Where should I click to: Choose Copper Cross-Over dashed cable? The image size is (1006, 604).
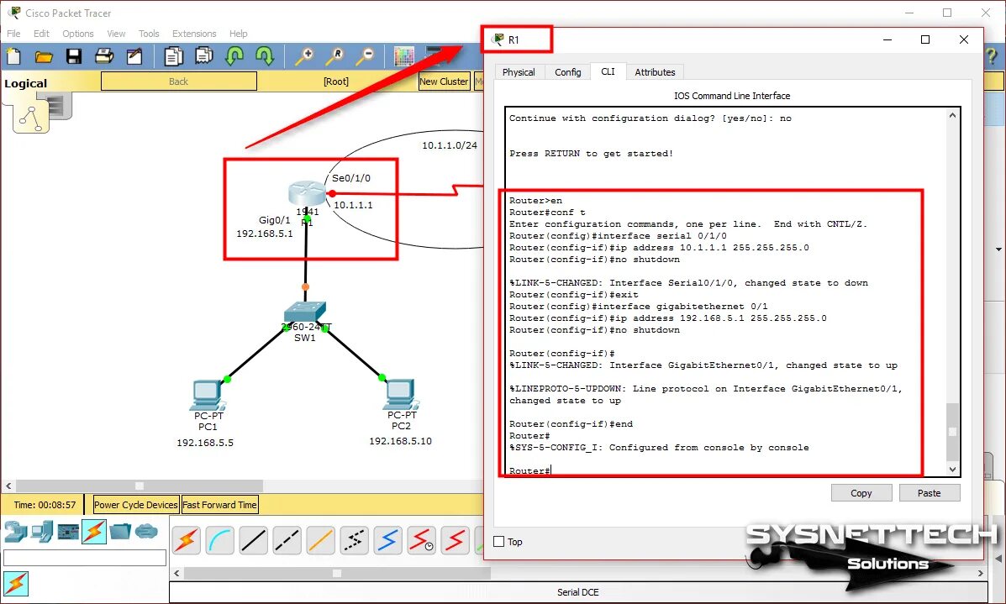click(x=286, y=540)
